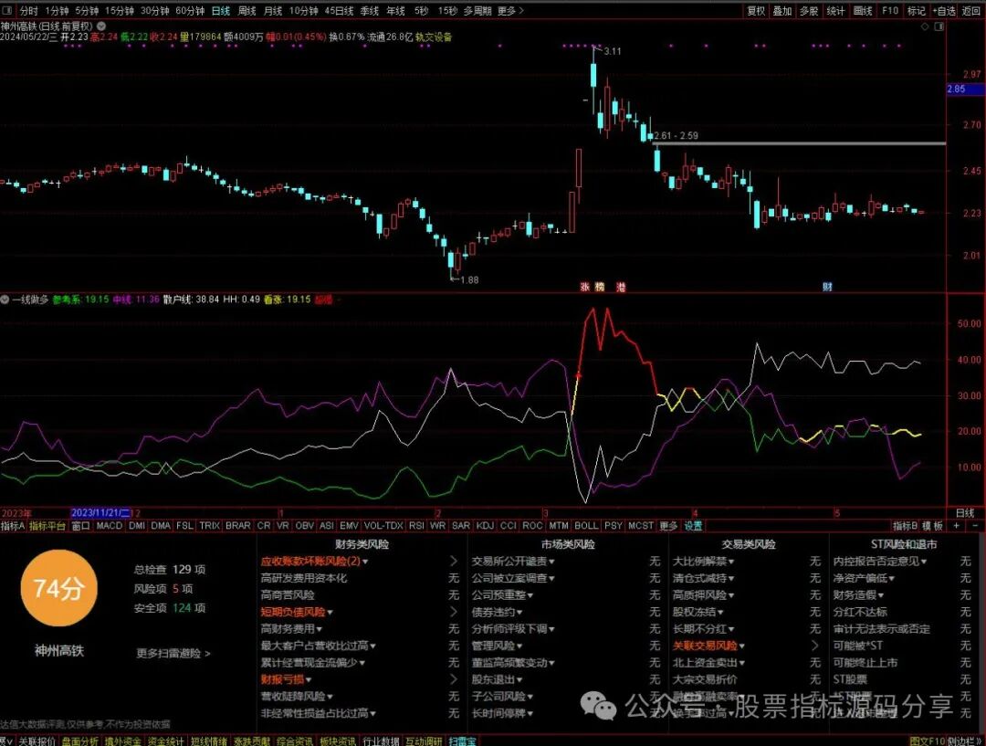Image resolution: width=986 pixels, height=746 pixels.
Task: Click the +自选 add to watchlist button
Action: [944, 11]
